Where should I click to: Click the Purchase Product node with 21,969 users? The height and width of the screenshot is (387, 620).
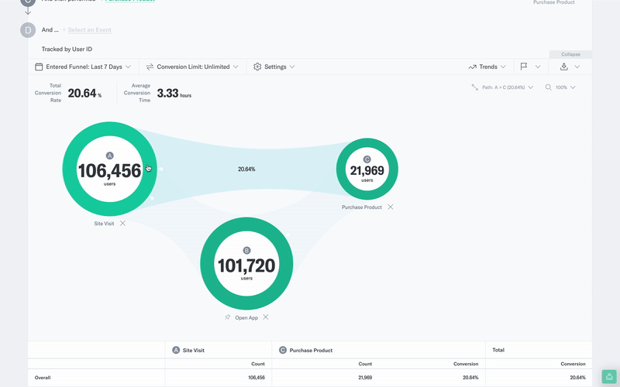pyautogui.click(x=367, y=169)
